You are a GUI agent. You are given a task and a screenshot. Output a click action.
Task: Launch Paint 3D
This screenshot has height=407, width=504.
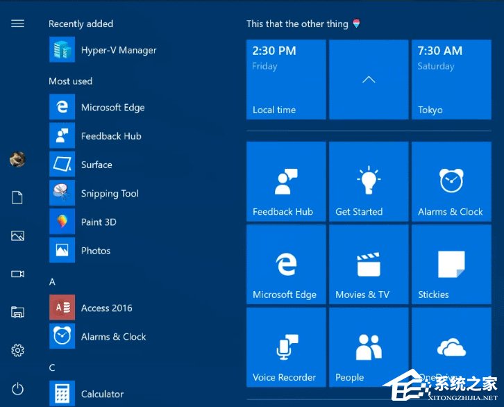(x=83, y=222)
